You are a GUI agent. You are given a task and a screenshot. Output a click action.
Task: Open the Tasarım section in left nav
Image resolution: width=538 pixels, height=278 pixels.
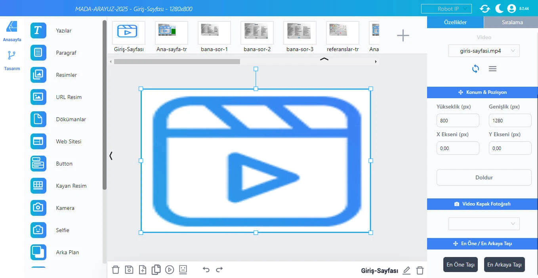pyautogui.click(x=12, y=61)
